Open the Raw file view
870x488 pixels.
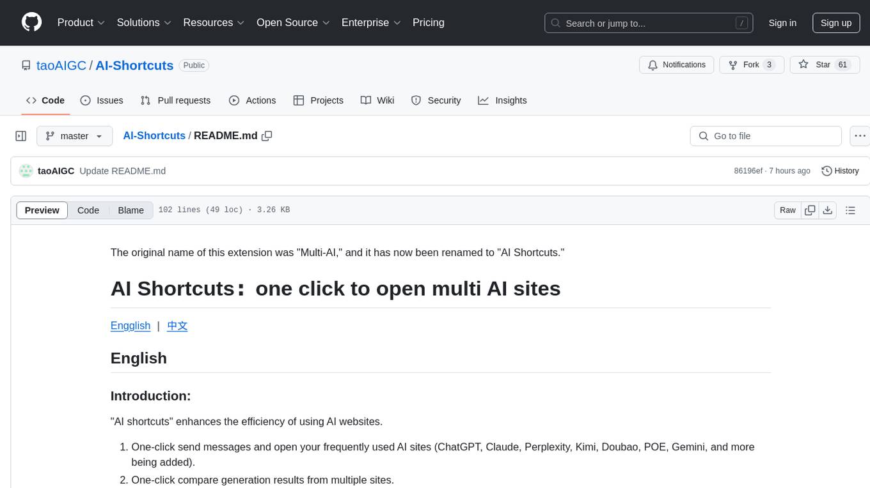click(x=787, y=210)
